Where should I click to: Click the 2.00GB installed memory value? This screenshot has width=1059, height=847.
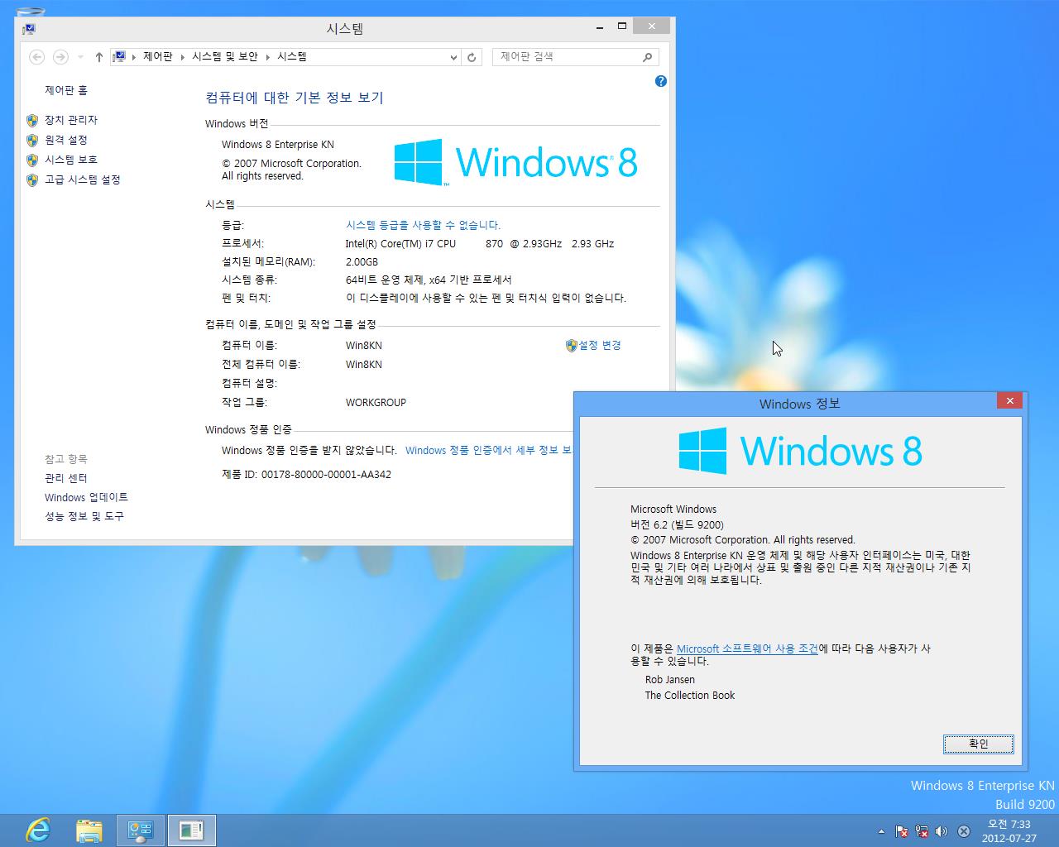point(362,262)
